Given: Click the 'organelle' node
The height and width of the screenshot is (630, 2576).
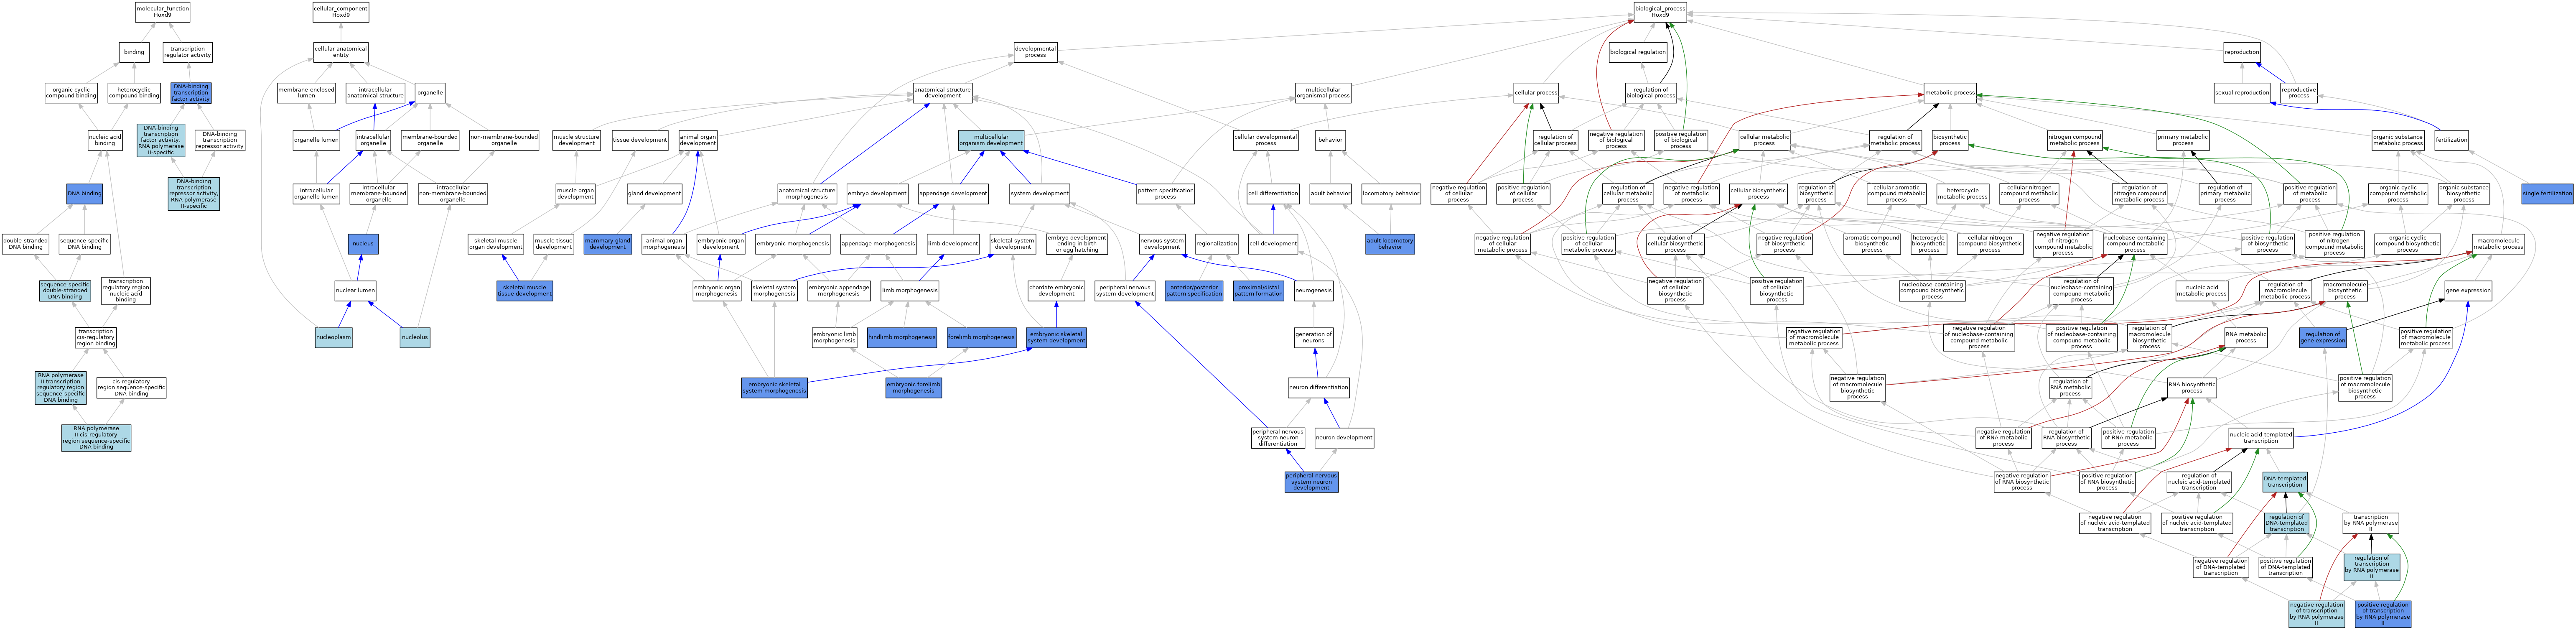Looking at the screenshot, I should 430,93.
